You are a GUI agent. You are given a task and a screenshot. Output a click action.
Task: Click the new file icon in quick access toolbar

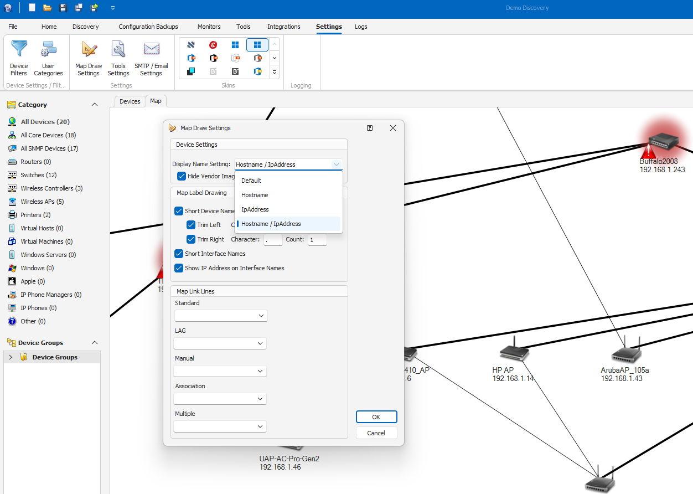pos(32,8)
